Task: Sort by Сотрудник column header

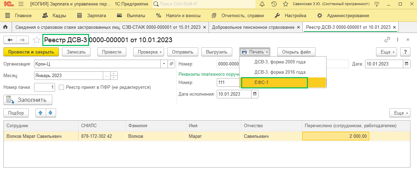Action: click(x=41, y=125)
